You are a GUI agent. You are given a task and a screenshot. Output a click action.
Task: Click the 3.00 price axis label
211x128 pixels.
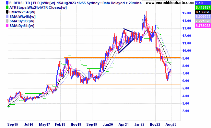tap(186, 103)
